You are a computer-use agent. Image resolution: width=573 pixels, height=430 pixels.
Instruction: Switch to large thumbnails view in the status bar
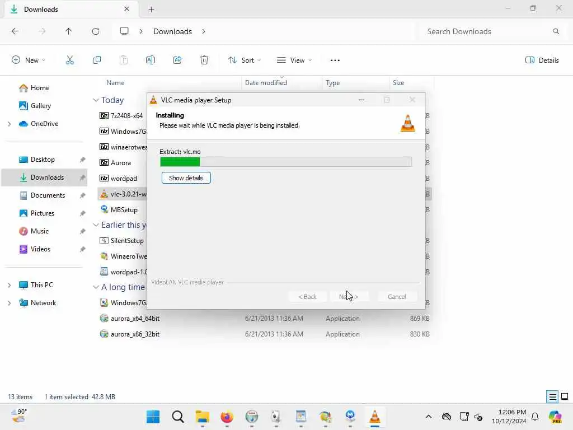[565, 397]
